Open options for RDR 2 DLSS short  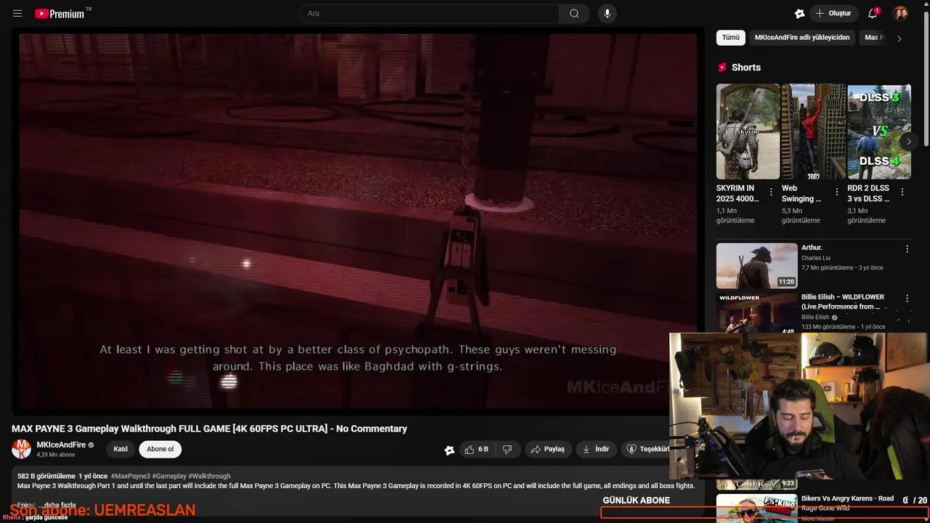(902, 192)
